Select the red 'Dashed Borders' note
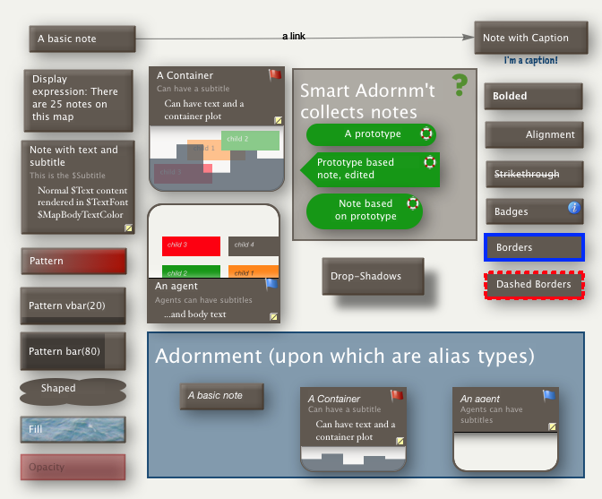This screenshot has width=602, height=499. click(534, 285)
